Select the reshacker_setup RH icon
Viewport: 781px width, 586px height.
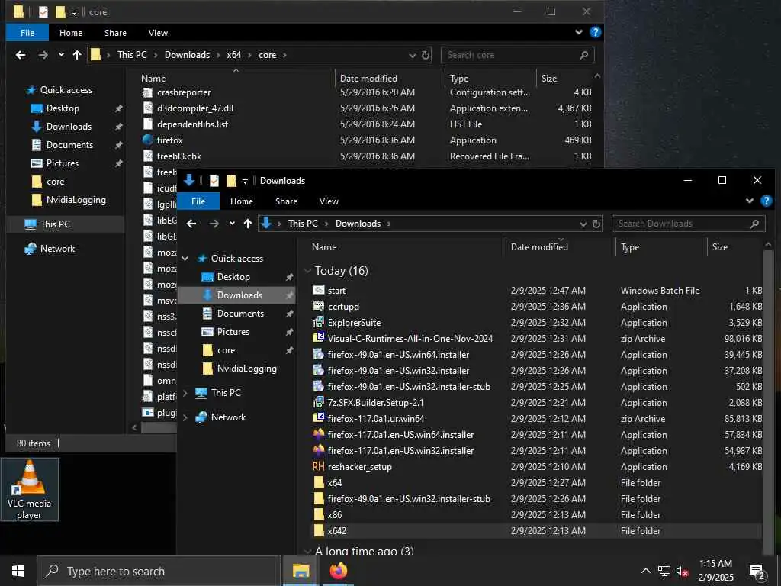point(318,466)
